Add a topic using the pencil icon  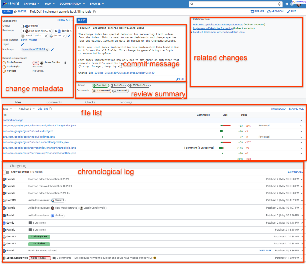tap(23, 44)
